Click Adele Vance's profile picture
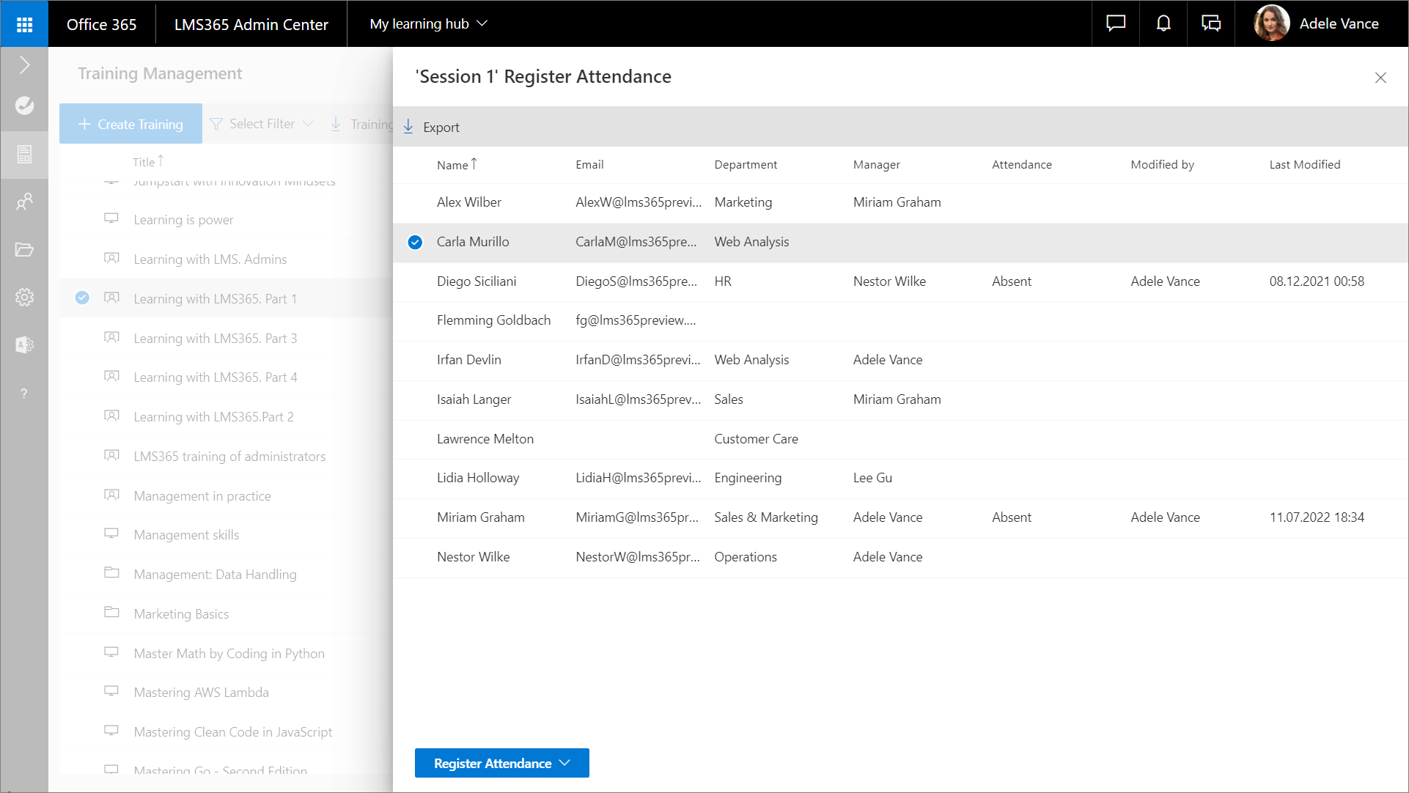 coord(1271,23)
